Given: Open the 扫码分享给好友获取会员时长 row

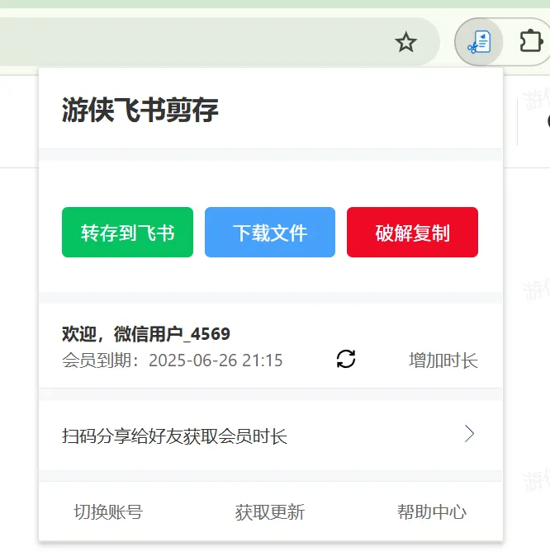Looking at the screenshot, I should point(271,435).
